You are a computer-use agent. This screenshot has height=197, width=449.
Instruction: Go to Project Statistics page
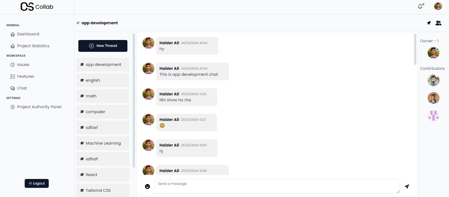33,46
